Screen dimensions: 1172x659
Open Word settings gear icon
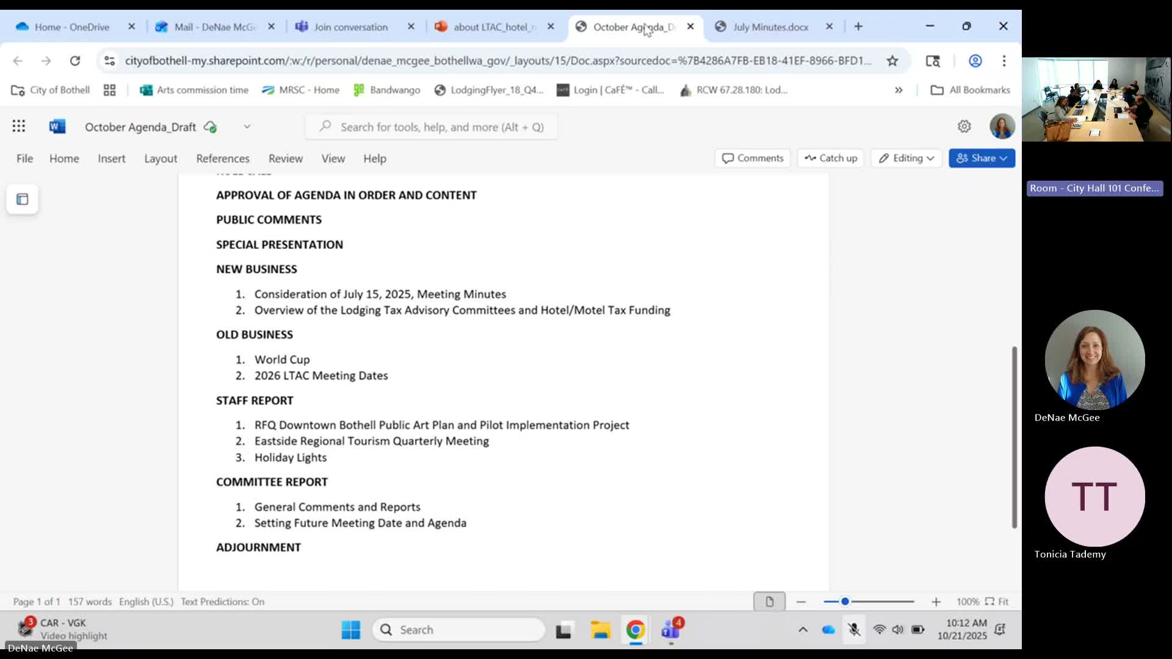[x=964, y=126]
